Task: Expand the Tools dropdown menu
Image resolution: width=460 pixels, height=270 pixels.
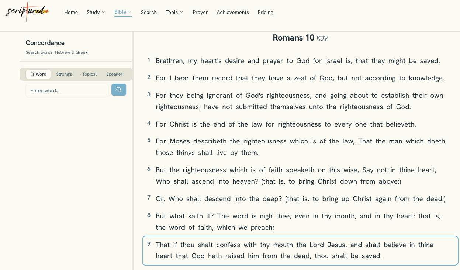Action: (174, 12)
